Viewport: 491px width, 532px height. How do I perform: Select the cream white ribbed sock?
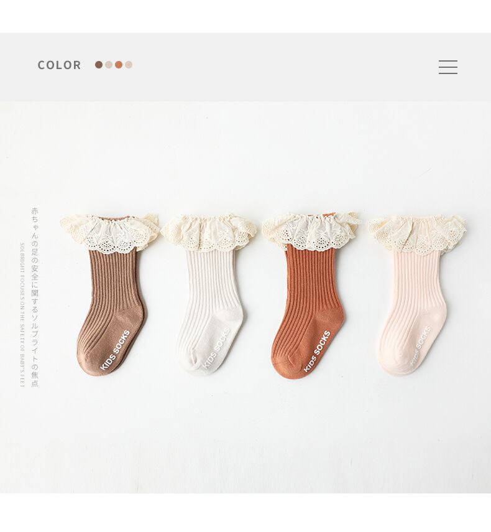(209, 294)
